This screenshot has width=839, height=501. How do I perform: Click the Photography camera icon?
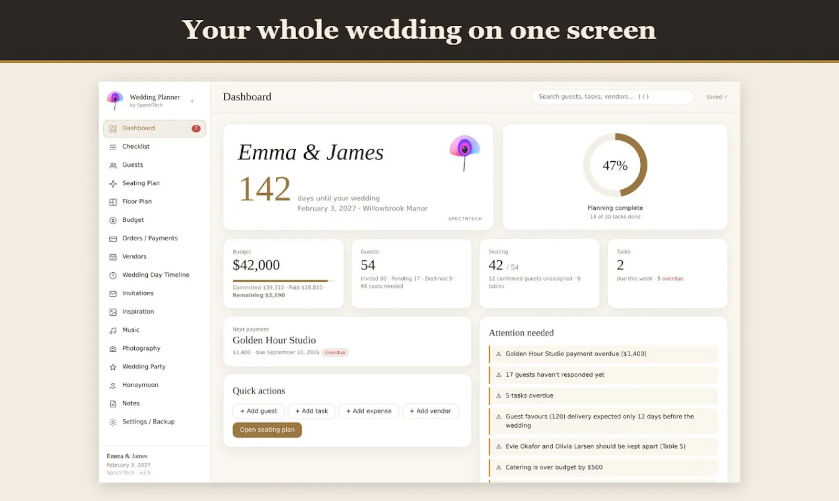click(x=113, y=349)
